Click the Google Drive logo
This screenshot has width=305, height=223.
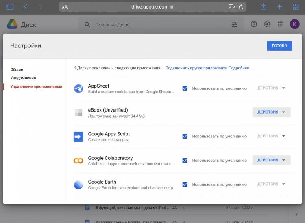pos(12,24)
